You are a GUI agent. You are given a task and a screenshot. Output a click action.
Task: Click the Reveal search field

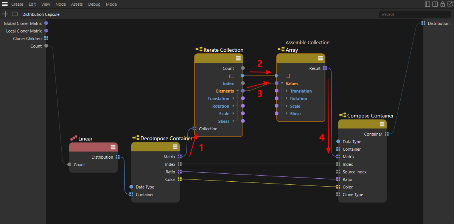(414, 14)
